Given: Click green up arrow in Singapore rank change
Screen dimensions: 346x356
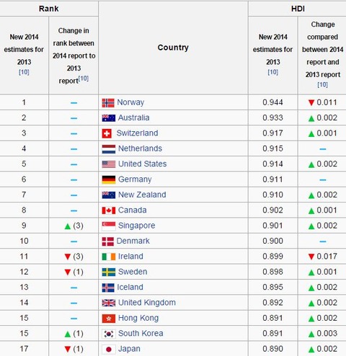Looking at the screenshot, I should coord(68,226).
